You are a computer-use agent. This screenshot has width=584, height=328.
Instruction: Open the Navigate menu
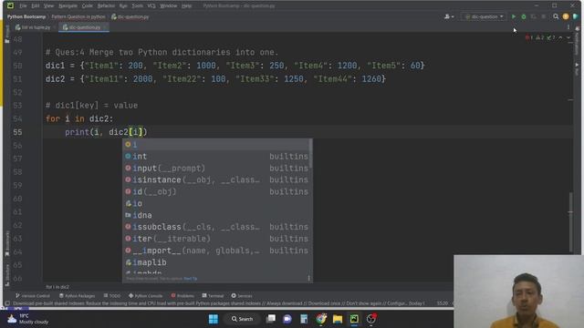click(68, 5)
